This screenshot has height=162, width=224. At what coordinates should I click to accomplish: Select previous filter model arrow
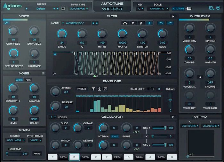pyautogui.click(x=93, y=23)
